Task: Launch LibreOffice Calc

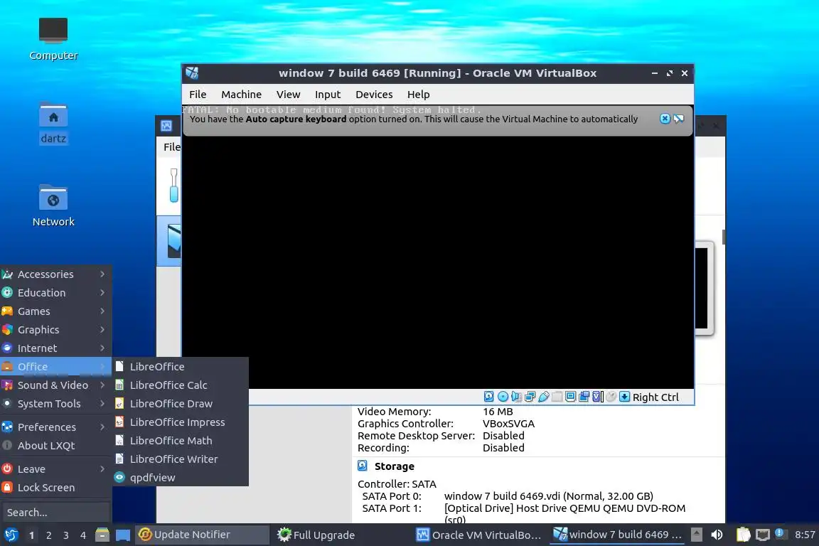Action: pyautogui.click(x=180, y=385)
